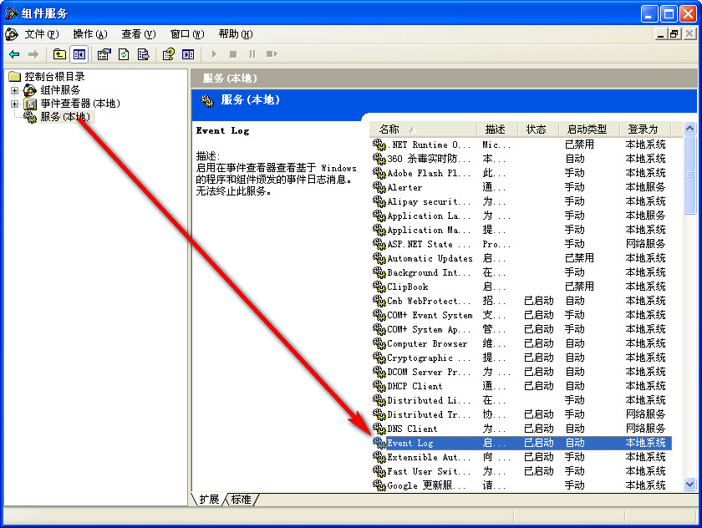
Task: Open the 操作(A) menu
Action: point(89,34)
